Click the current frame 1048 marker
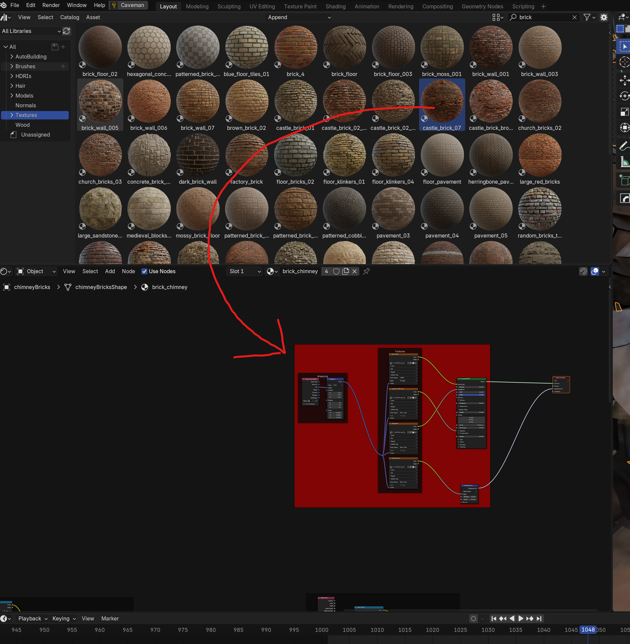Viewport: 630px width, 644px height. click(588, 630)
